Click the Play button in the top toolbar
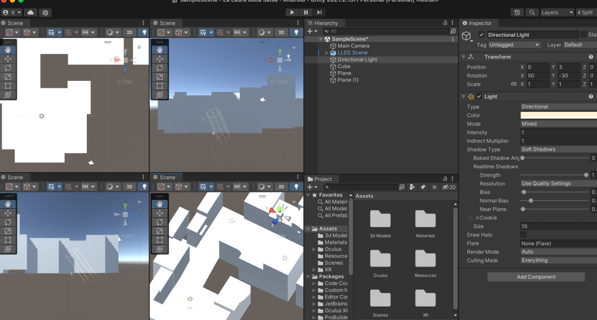597x320 pixels. point(293,12)
